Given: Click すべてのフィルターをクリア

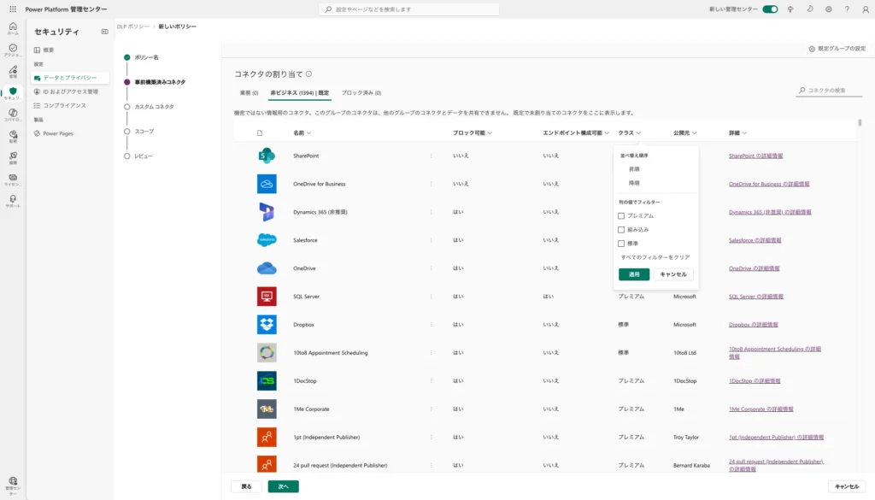Looking at the screenshot, I should [x=655, y=257].
